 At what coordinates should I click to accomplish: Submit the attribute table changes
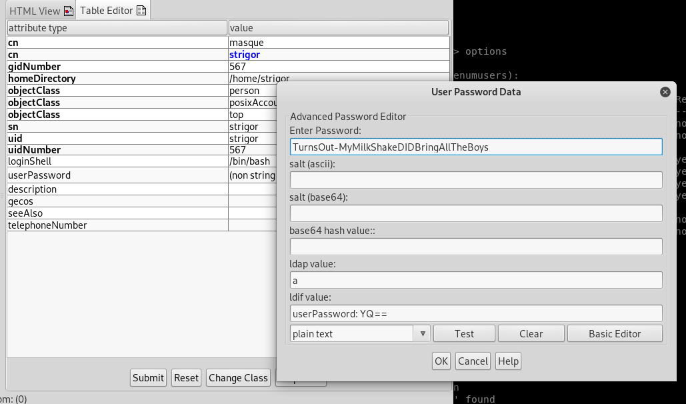(x=148, y=377)
